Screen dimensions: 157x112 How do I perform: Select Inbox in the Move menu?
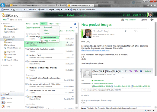pos(46,30)
